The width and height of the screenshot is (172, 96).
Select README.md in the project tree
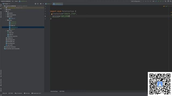(10, 42)
